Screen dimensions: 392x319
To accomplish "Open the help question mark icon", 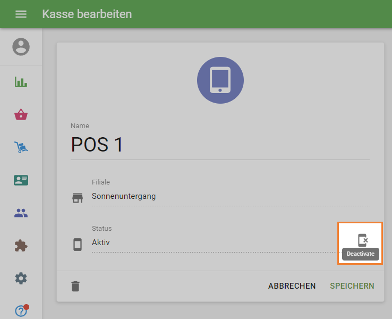I will pos(21,310).
